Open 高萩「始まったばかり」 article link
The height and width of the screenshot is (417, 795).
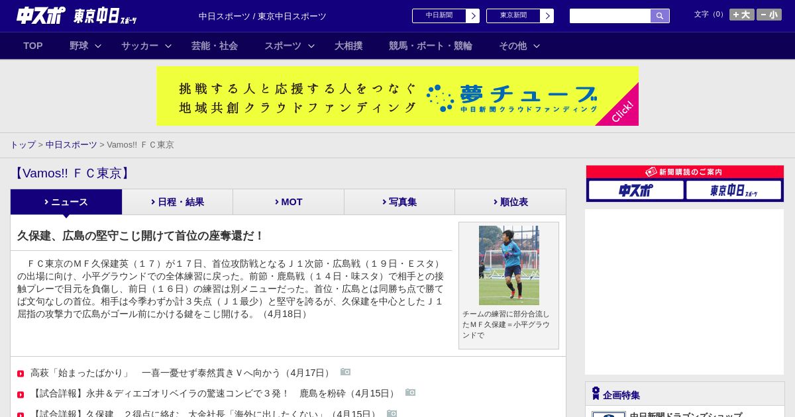click(x=181, y=373)
